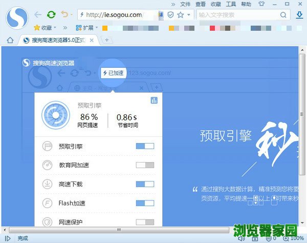Image resolution: width=307 pixels, height=243 pixels.
Task: Toggle the Flash加速 switch
Action: tap(145, 203)
